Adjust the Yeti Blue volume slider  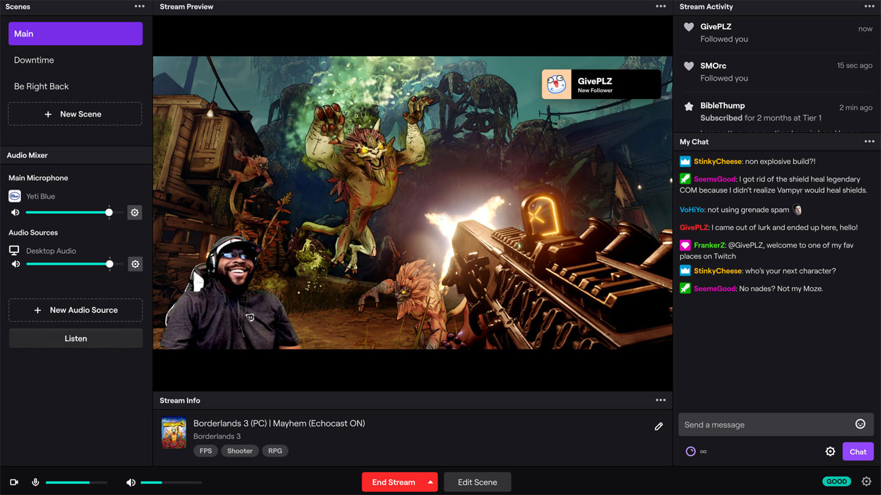coord(75,213)
